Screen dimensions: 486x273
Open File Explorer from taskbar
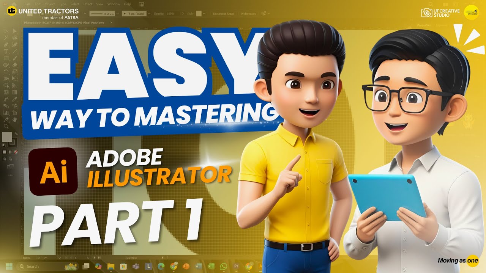pyautogui.click(x=111, y=267)
